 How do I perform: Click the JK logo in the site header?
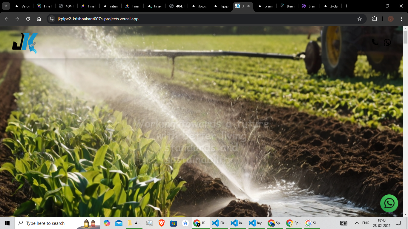25,43
